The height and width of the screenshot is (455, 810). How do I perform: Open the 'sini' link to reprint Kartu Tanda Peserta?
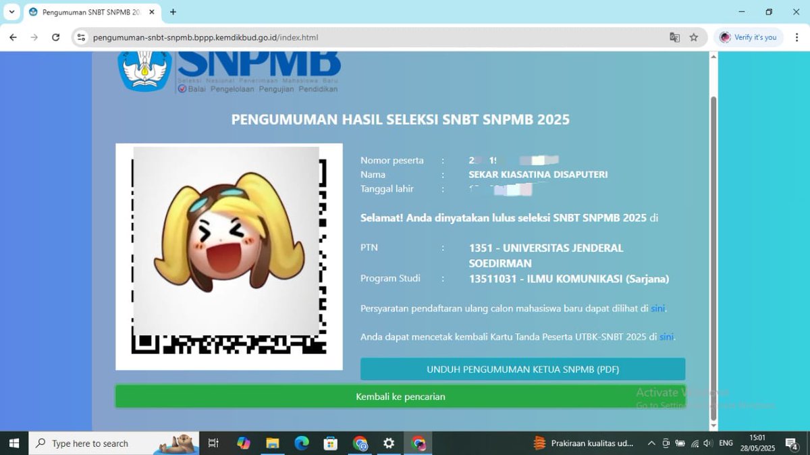click(666, 337)
